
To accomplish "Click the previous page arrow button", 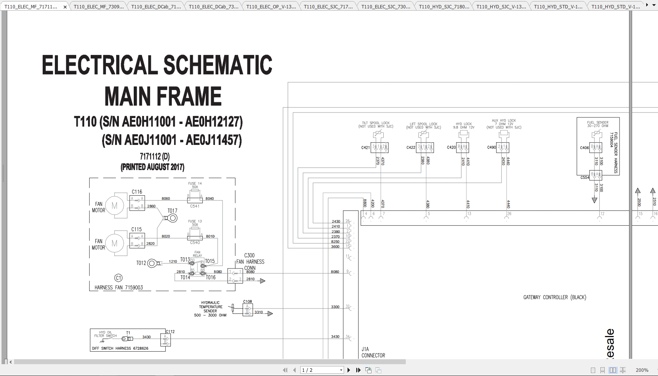I will [294, 370].
